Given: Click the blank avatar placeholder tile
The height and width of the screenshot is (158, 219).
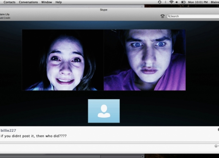Looking at the screenshot, I should click(104, 111).
